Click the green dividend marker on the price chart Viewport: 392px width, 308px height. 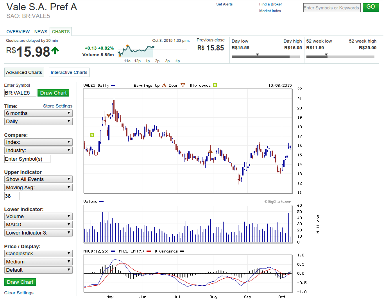click(92, 135)
